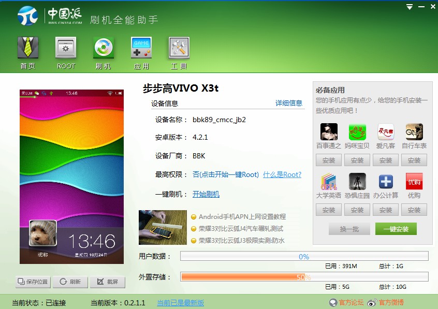Install the 百事通之 app
438x309 pixels.
click(329, 160)
